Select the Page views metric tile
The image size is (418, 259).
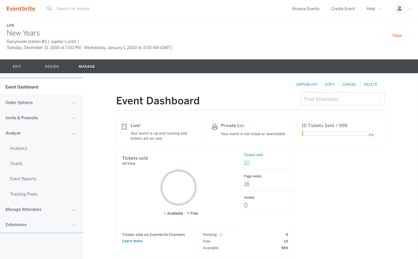(268, 181)
